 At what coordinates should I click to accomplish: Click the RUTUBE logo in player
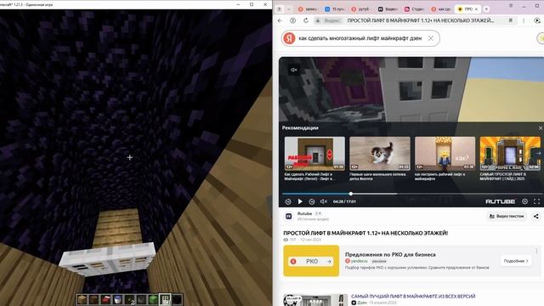coord(501,201)
